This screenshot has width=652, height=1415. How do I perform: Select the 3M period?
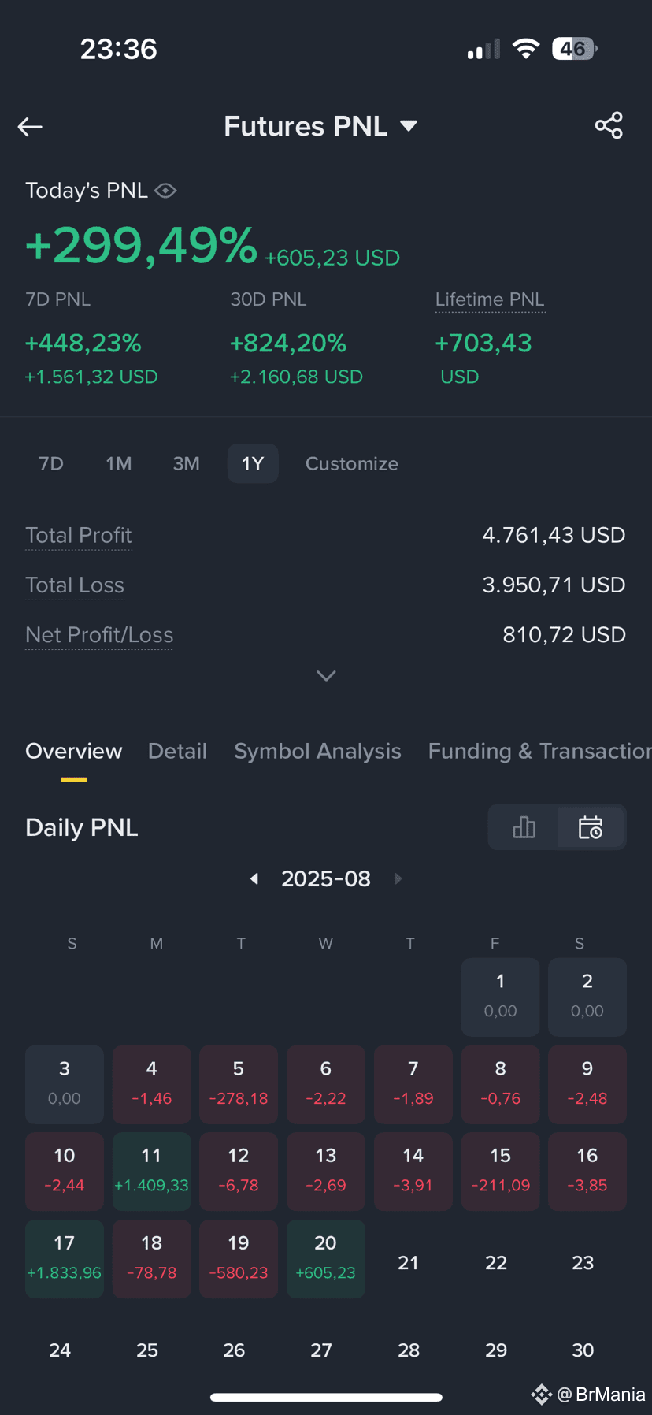click(x=187, y=463)
